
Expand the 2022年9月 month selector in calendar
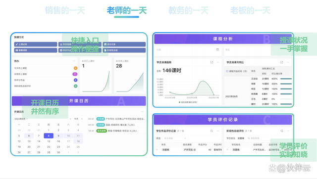21,119
